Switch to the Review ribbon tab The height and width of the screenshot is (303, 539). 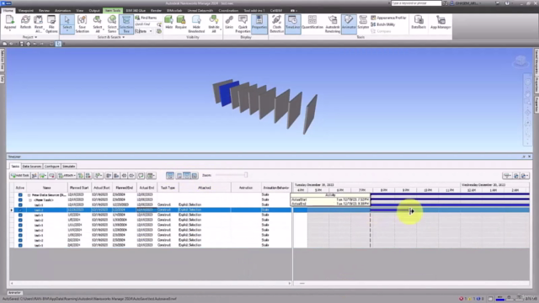44,11
